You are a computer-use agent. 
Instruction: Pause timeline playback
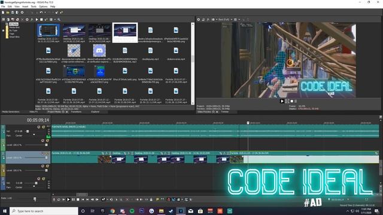(x=73, y=199)
